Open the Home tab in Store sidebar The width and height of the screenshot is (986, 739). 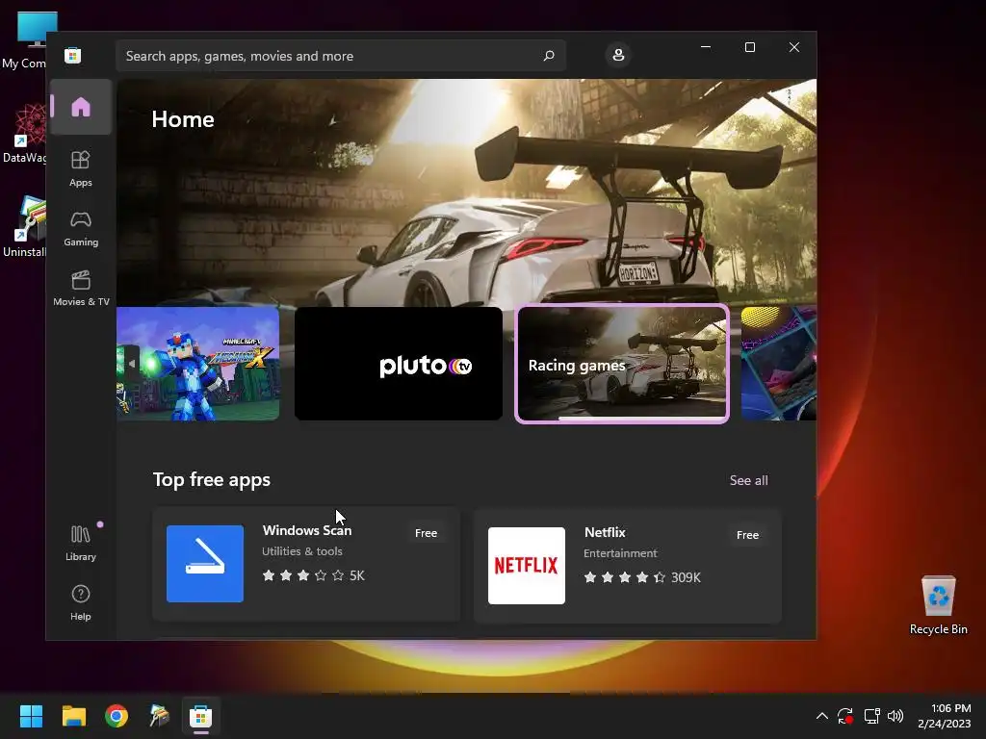(81, 107)
